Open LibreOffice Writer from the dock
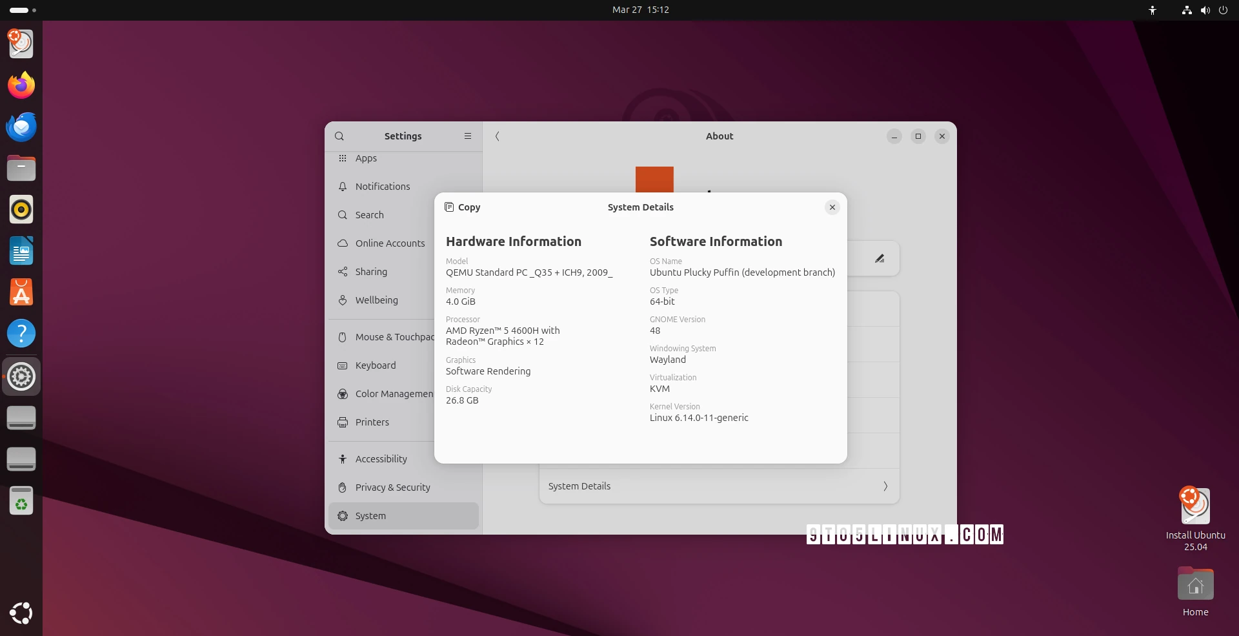The width and height of the screenshot is (1239, 636). click(21, 251)
